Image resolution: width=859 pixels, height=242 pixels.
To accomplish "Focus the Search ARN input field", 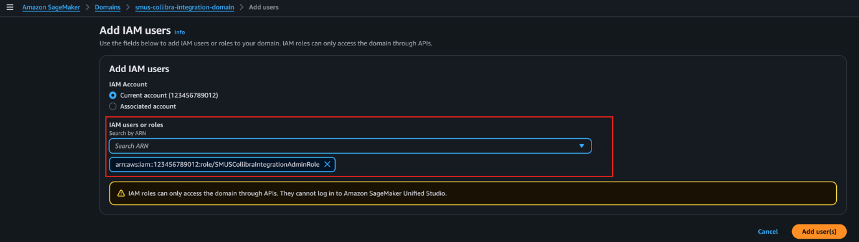I will [350, 146].
